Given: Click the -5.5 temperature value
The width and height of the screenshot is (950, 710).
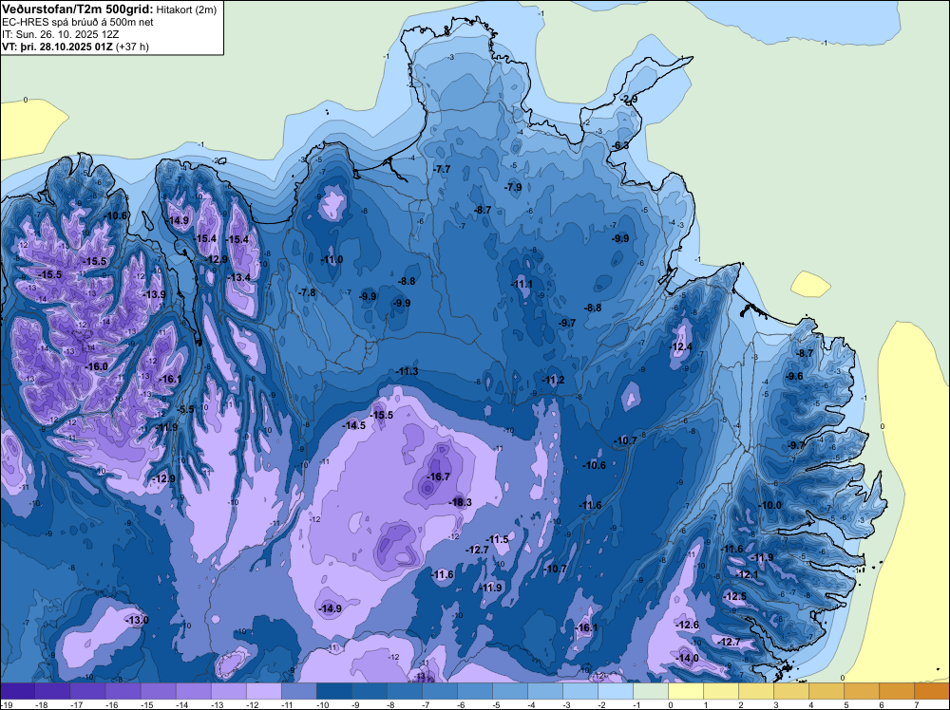Looking at the screenshot, I should pyautogui.click(x=186, y=409).
